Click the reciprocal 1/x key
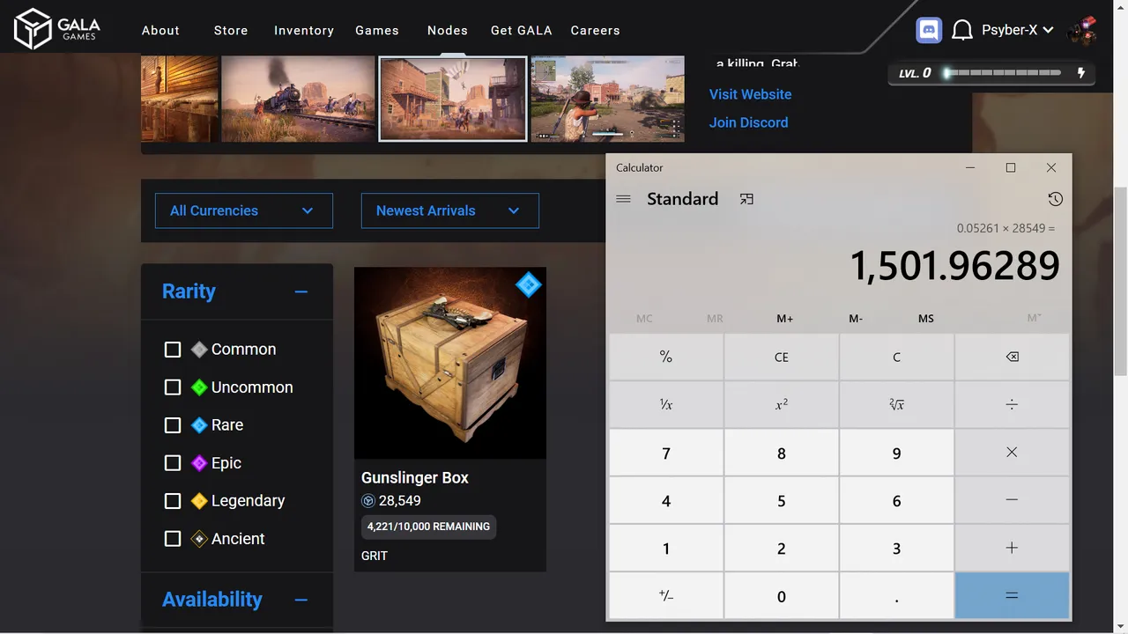The image size is (1128, 634). tap(666, 404)
